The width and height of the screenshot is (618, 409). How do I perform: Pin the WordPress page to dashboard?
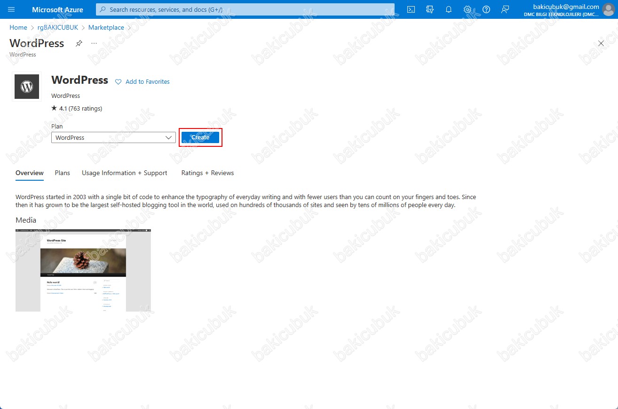(79, 43)
